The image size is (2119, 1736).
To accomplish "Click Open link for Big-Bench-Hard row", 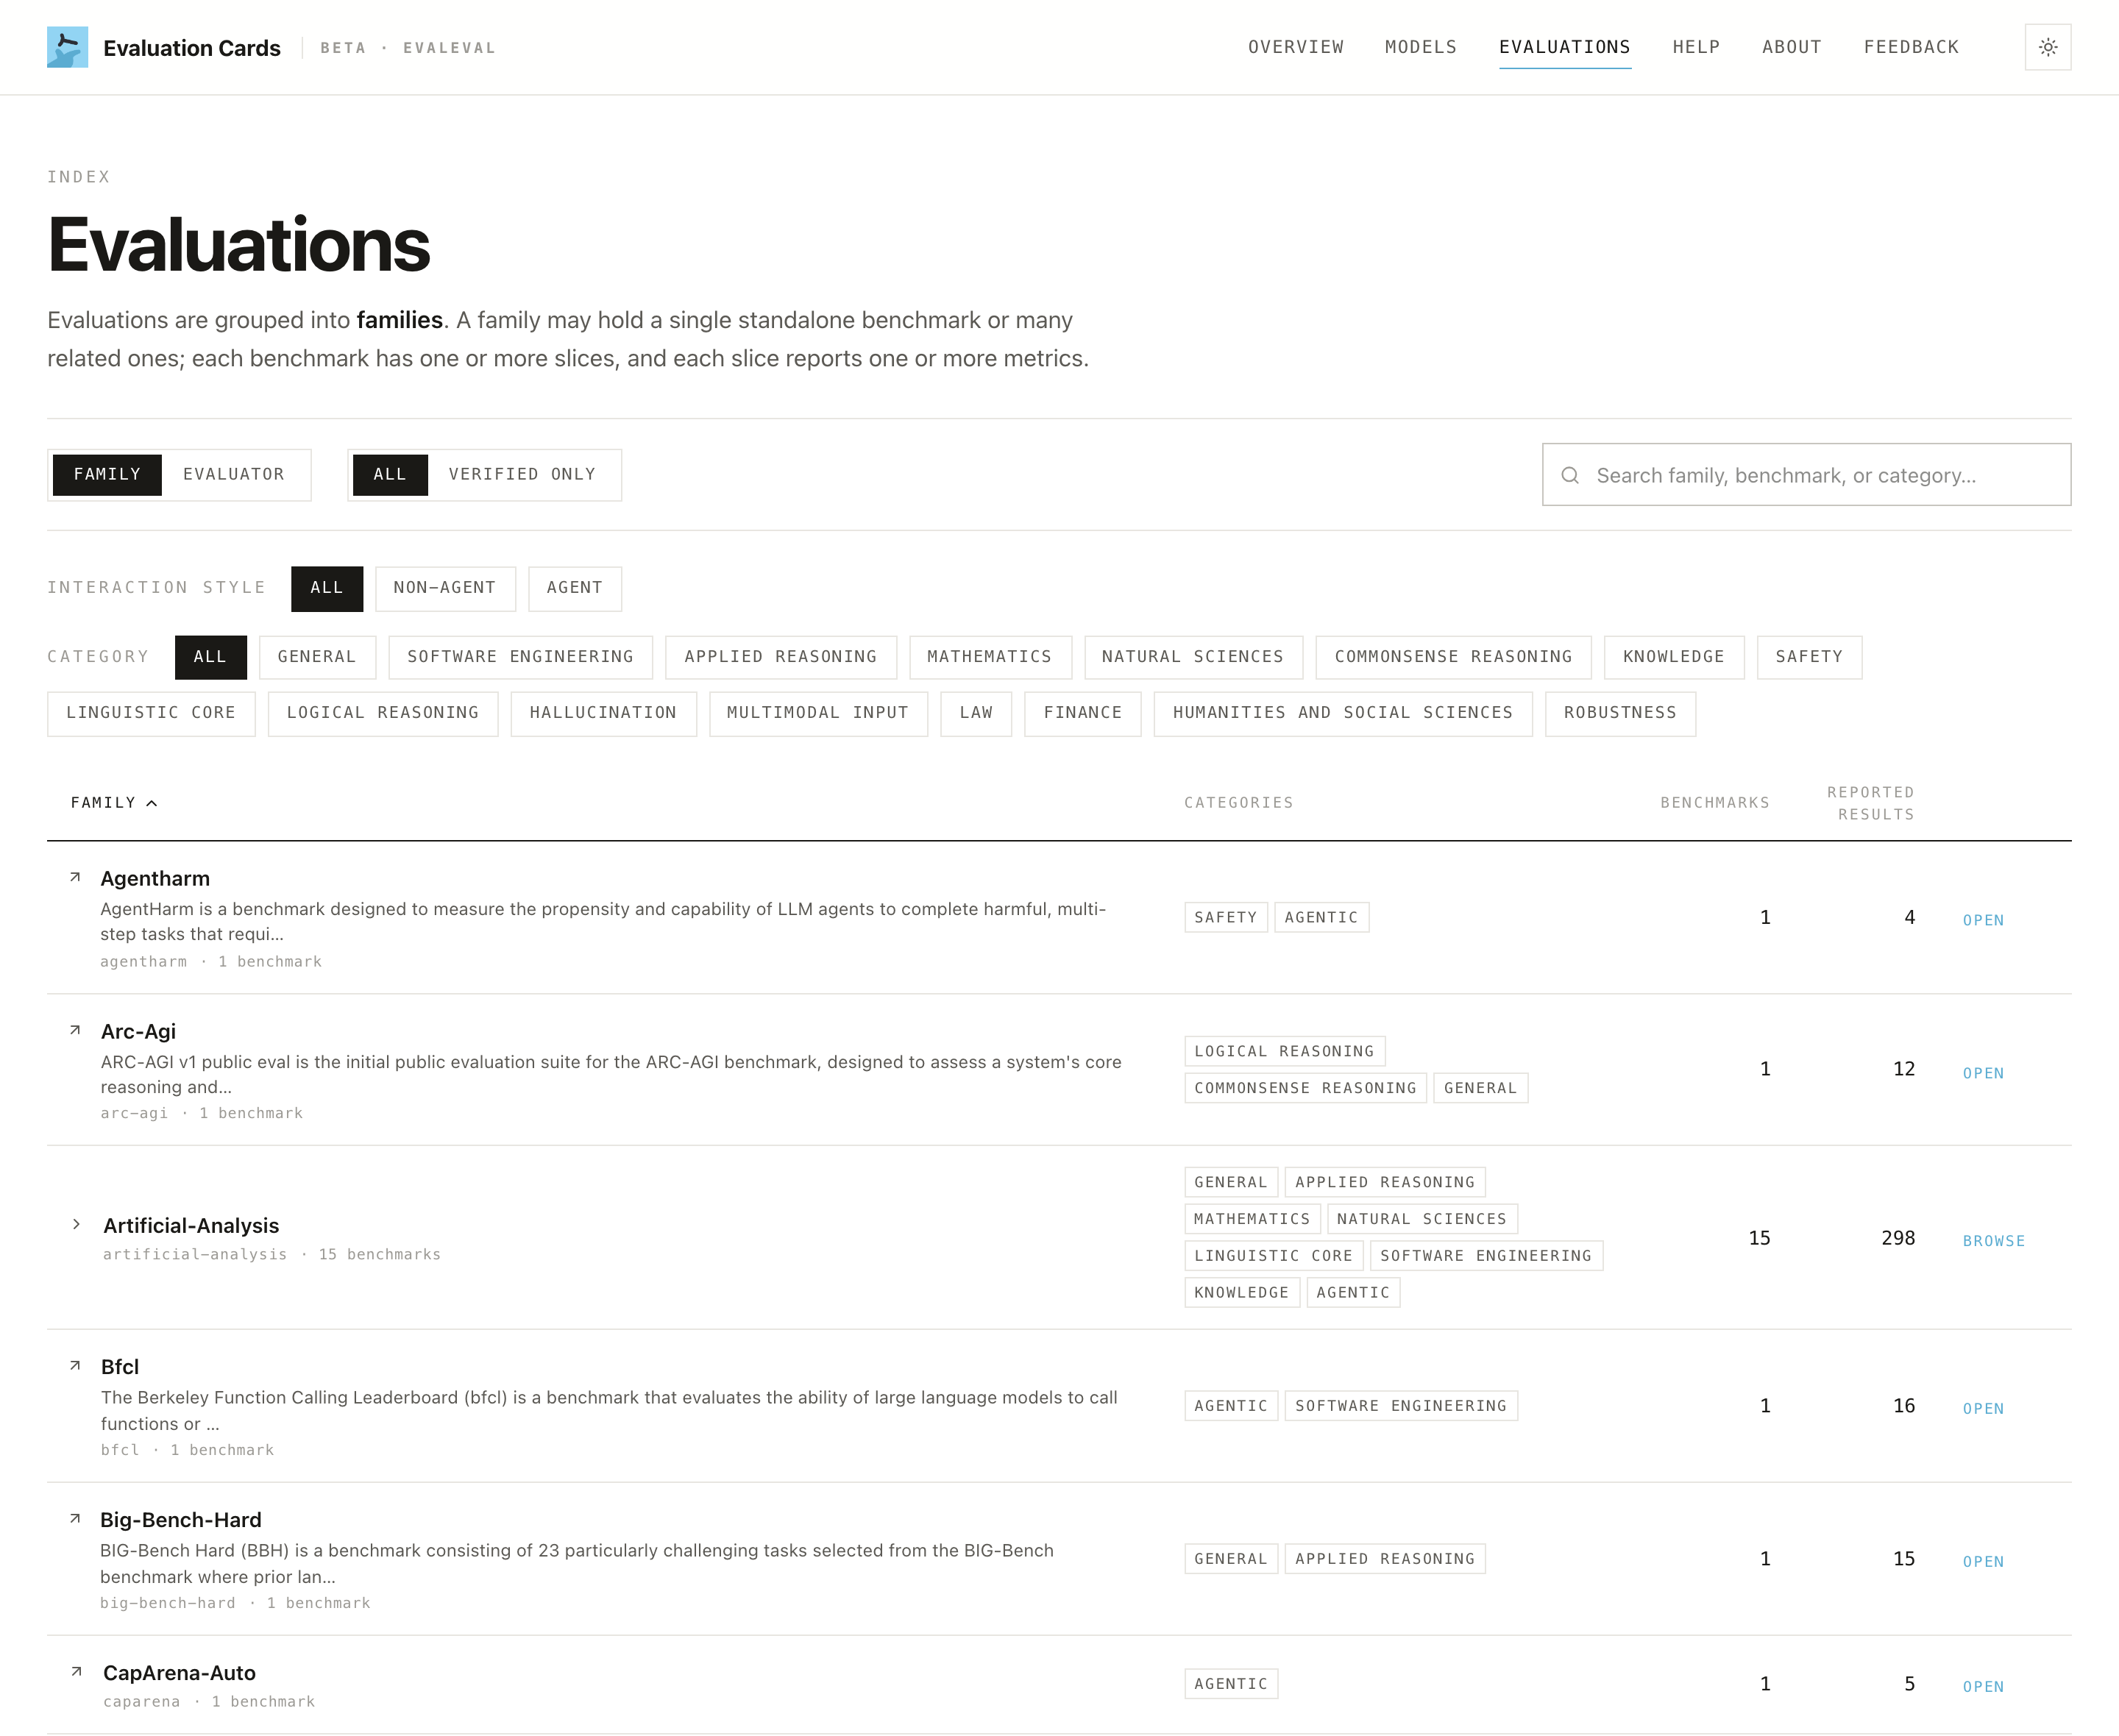I will 1983,1562.
